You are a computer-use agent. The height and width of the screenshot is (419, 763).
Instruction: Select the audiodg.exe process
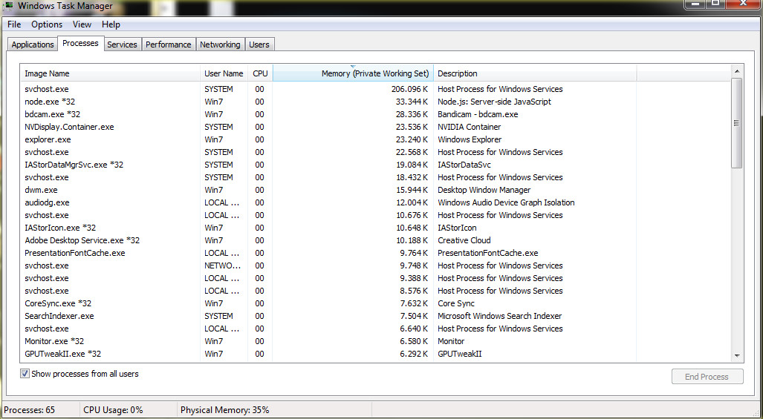click(x=47, y=202)
